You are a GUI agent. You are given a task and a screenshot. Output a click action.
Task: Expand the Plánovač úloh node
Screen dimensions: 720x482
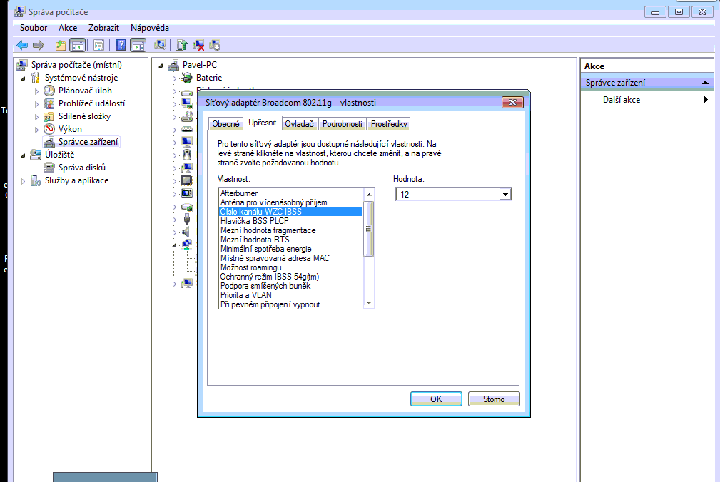point(36,91)
